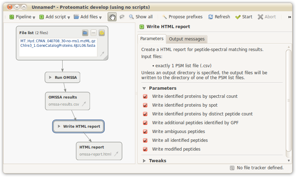Click the parameters panel vertical scrollbar
The image size is (296, 177).
[288, 100]
